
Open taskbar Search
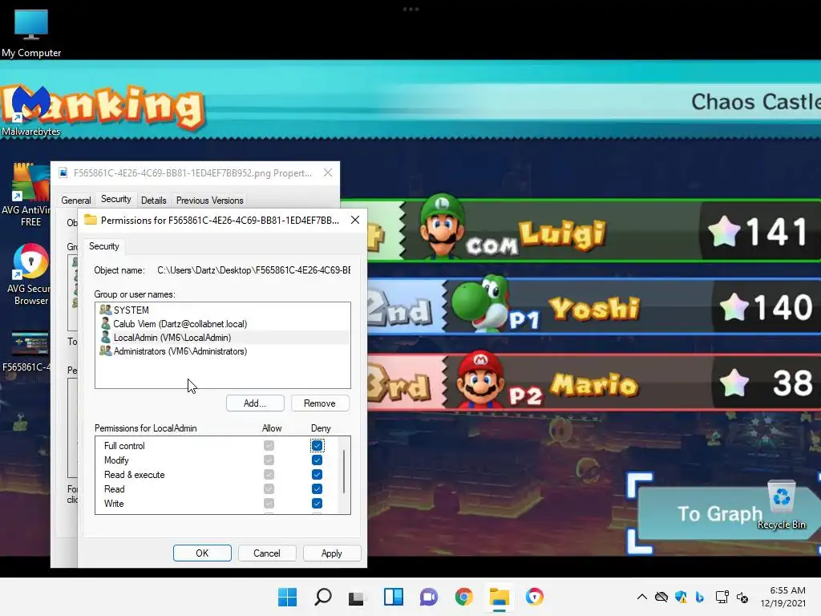click(322, 597)
